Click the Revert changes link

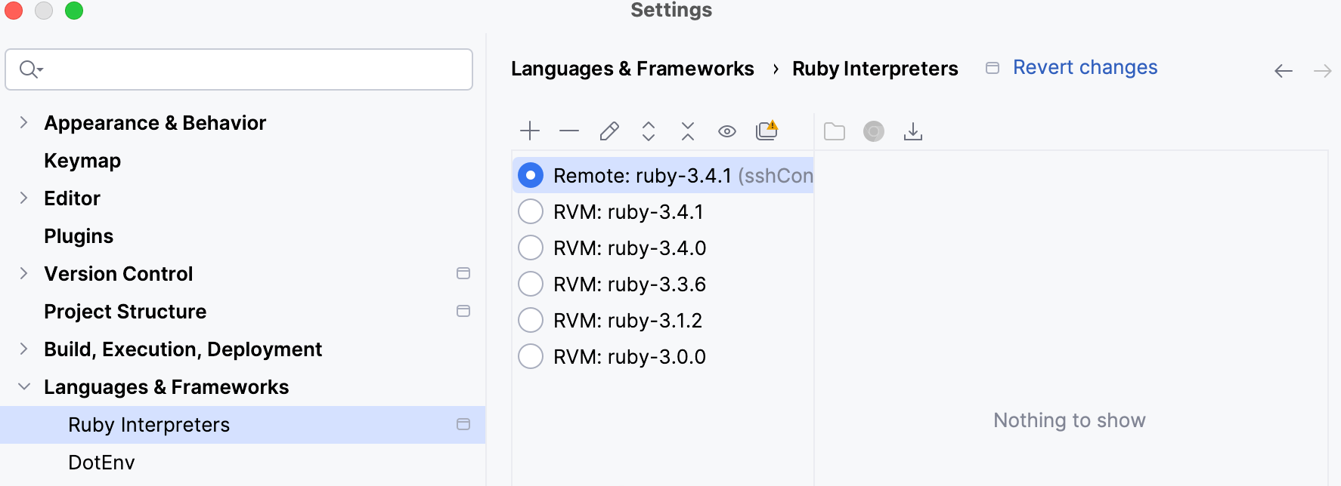pyautogui.click(x=1085, y=67)
